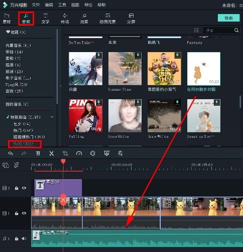The image size is (243, 252).
Task: Select the 柔和 category
Action: click(x=13, y=58)
